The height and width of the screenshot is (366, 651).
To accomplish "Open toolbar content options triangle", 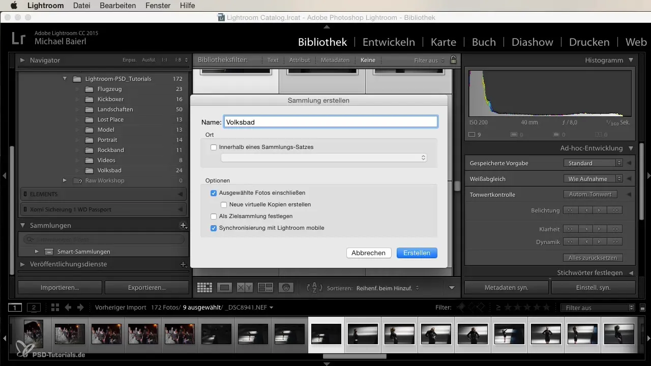I will (452, 288).
